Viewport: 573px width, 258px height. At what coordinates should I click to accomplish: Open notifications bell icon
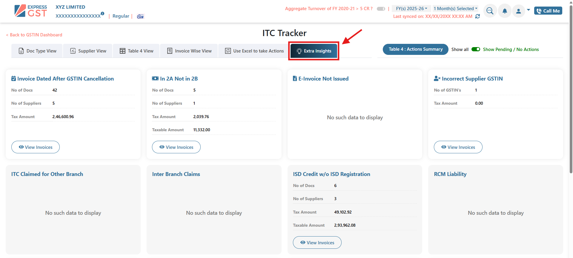[x=505, y=11]
